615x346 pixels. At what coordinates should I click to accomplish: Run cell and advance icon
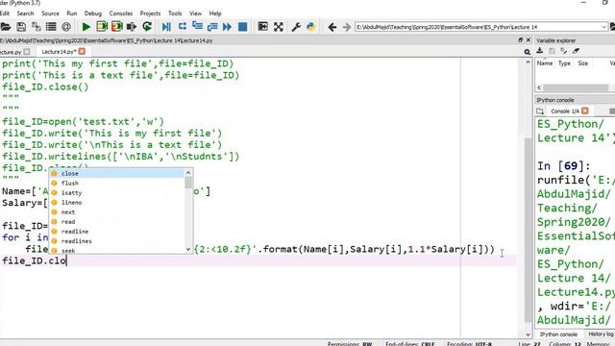tap(117, 27)
